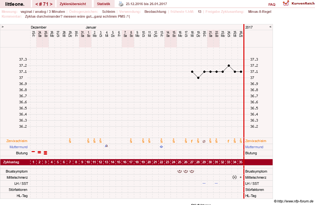Click the LH/SST negative marker on day 31
The height and width of the screenshot is (205, 315).
pyautogui.click(x=216, y=183)
